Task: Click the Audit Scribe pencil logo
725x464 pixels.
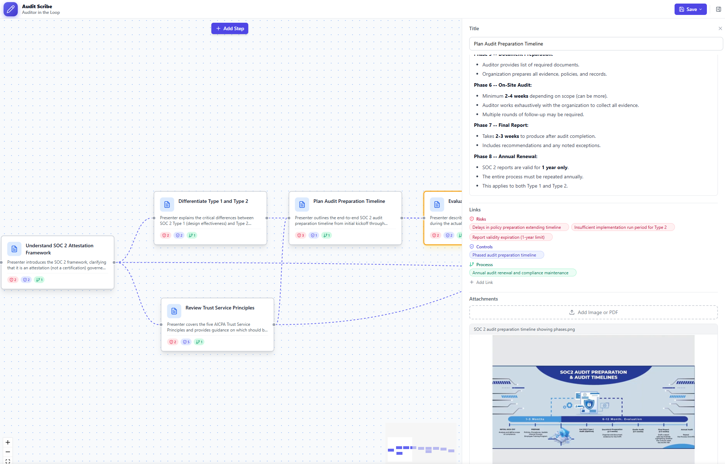Action: click(11, 9)
